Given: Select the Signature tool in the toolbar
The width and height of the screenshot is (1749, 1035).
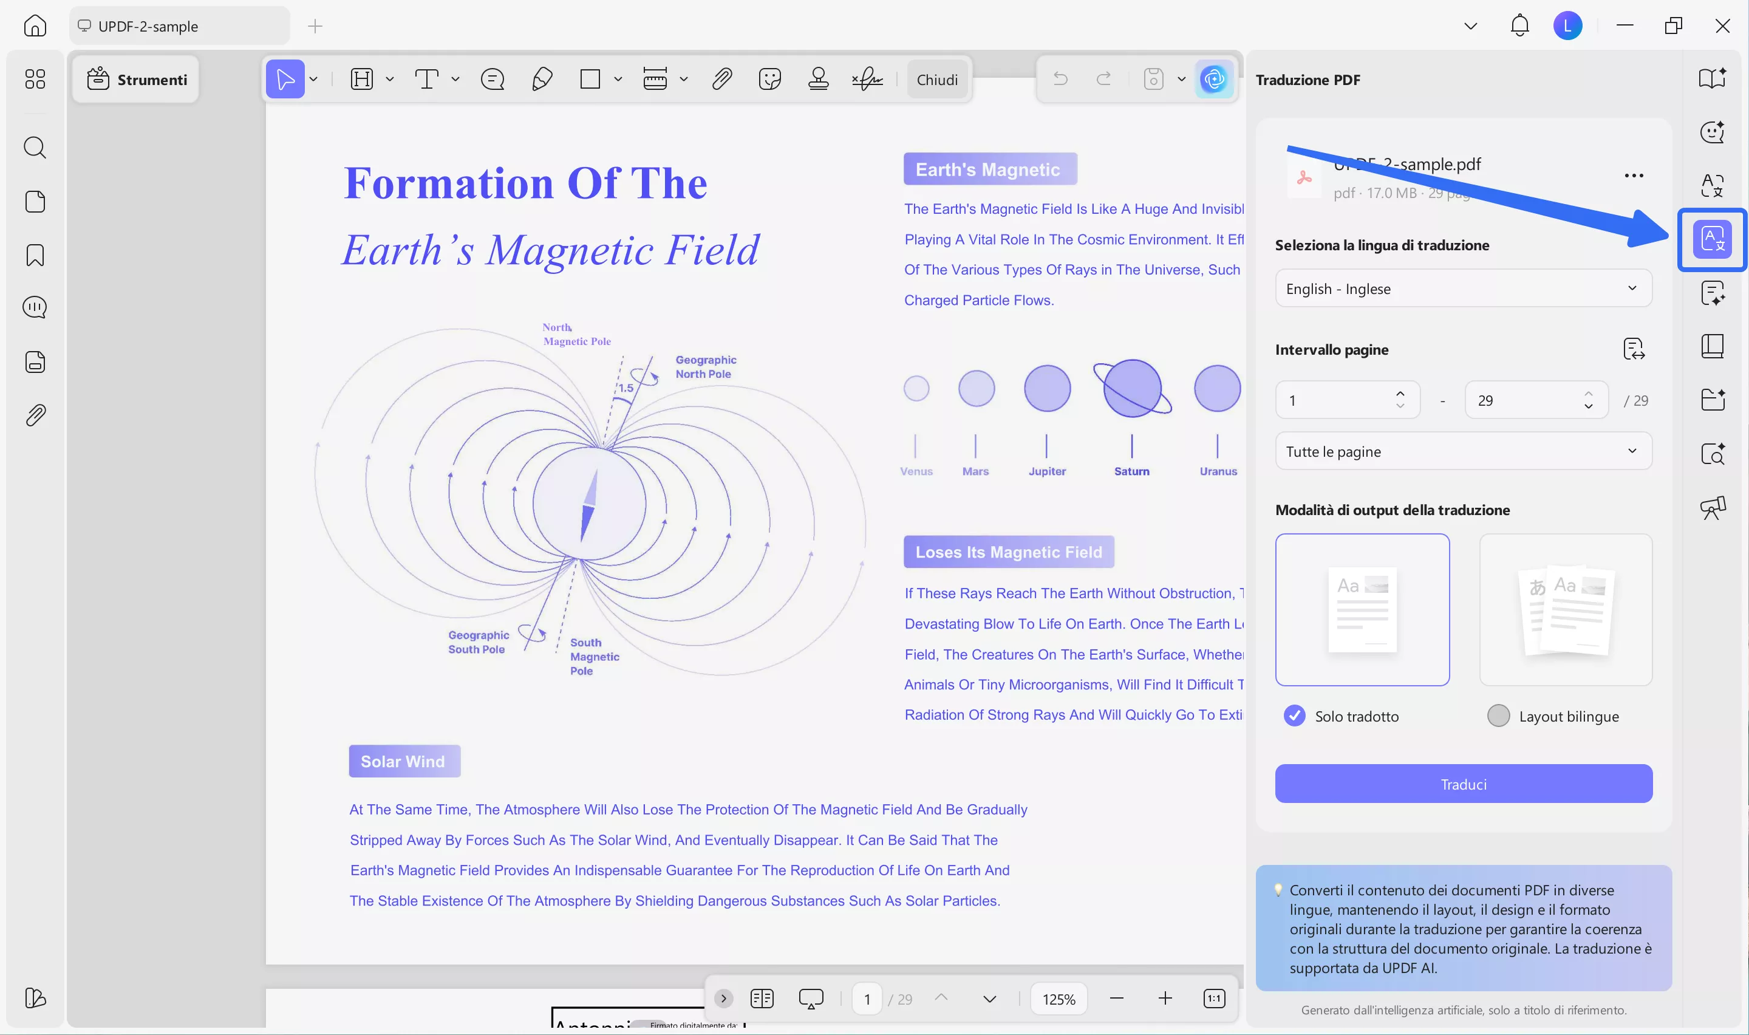Looking at the screenshot, I should (867, 79).
